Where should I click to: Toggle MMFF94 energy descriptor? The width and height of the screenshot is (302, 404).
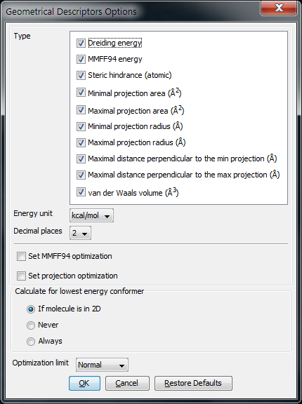click(x=81, y=59)
